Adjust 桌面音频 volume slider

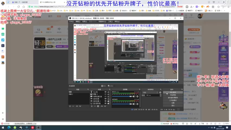point(122,104)
